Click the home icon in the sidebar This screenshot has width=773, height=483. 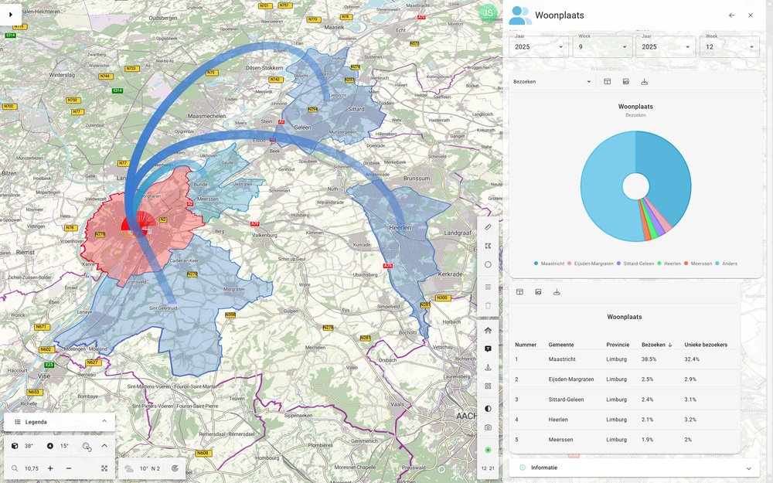(x=489, y=330)
